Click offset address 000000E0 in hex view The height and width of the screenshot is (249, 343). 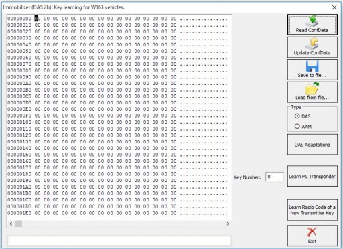tap(19, 109)
